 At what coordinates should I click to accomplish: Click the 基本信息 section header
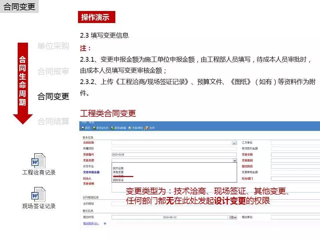[x=88, y=138]
